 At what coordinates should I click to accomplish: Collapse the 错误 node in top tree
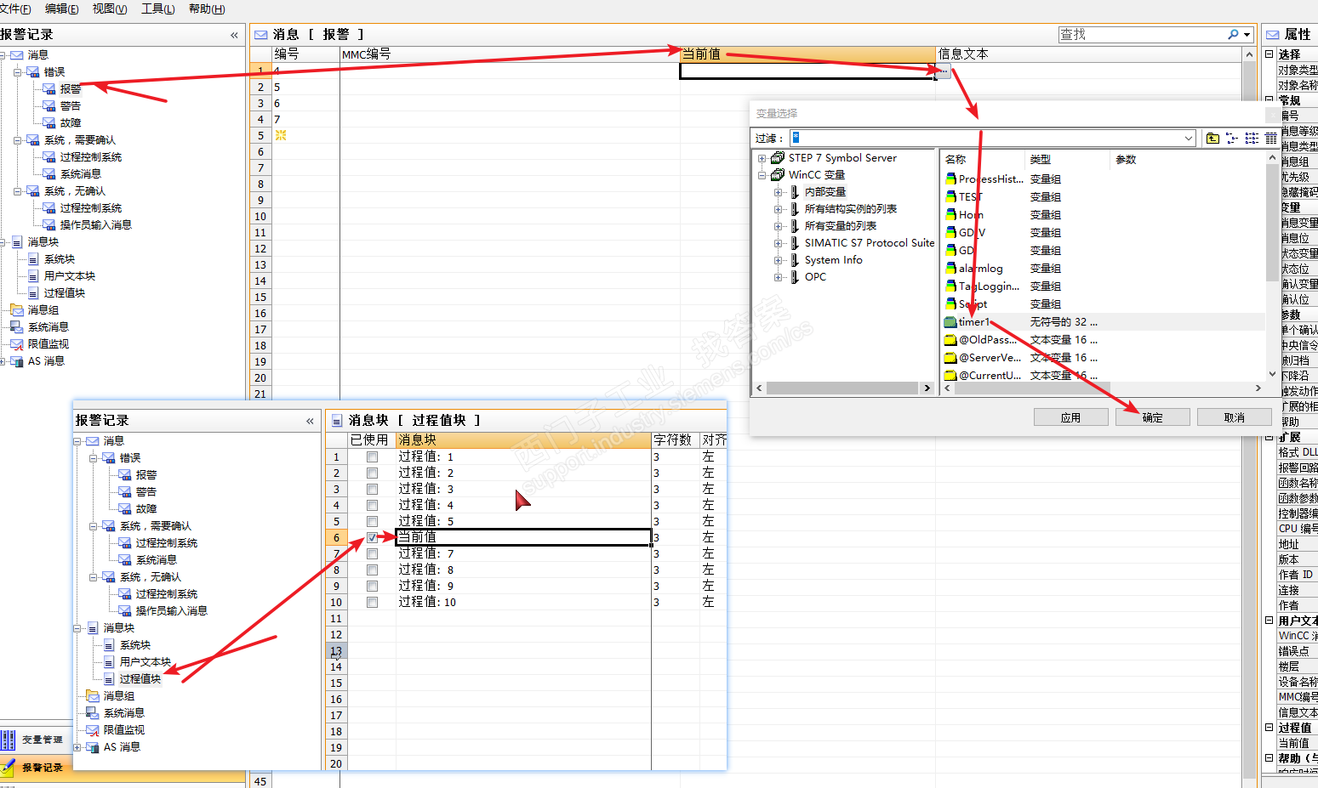17,72
